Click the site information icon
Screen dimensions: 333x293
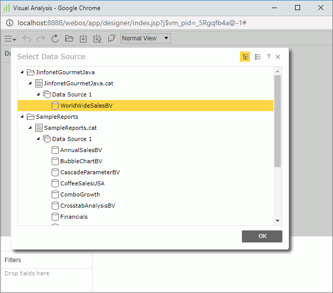pyautogui.click(x=10, y=23)
